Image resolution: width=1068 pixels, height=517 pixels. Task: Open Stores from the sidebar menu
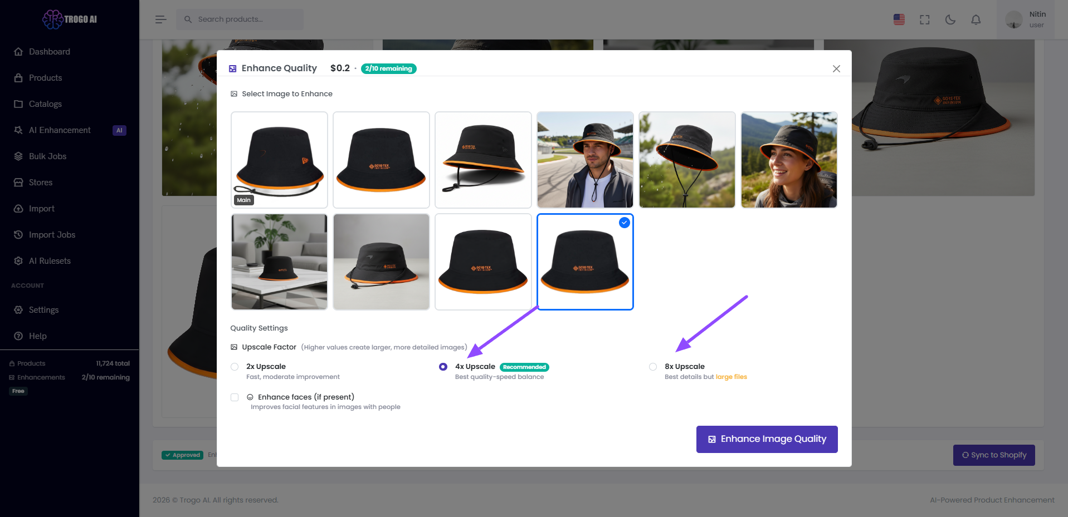40,182
